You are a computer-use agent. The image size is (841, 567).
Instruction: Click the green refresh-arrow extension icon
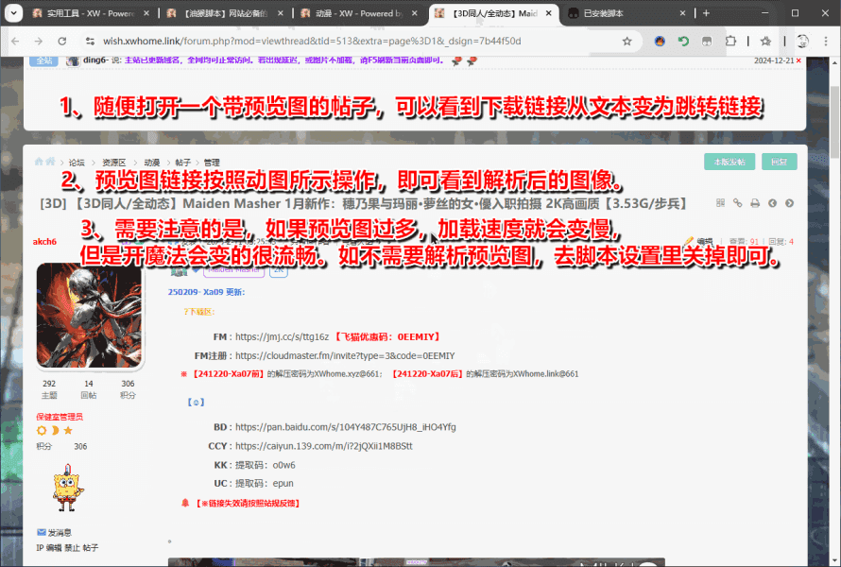(x=683, y=42)
